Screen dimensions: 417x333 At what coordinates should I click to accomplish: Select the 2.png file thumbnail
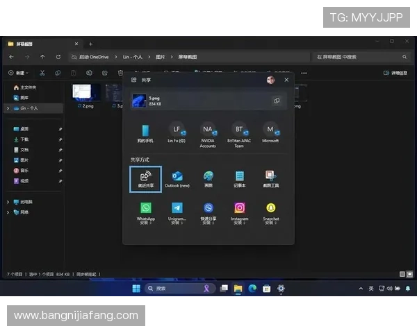point(87,95)
